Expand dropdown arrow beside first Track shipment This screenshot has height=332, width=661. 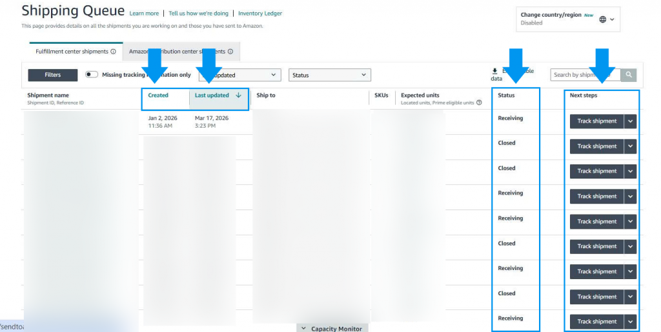631,121
